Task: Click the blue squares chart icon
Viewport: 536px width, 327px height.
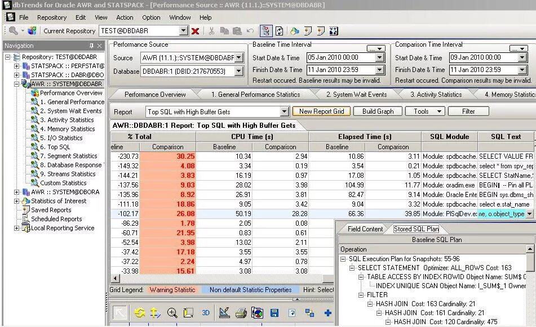Action: (309, 313)
